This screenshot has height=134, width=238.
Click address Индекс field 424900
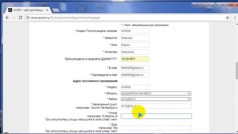pos(135,87)
